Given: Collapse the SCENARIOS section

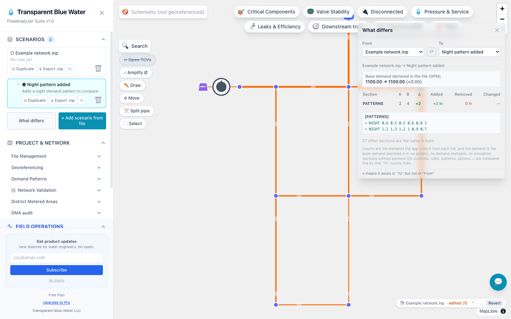Looking at the screenshot, I should pos(103,39).
